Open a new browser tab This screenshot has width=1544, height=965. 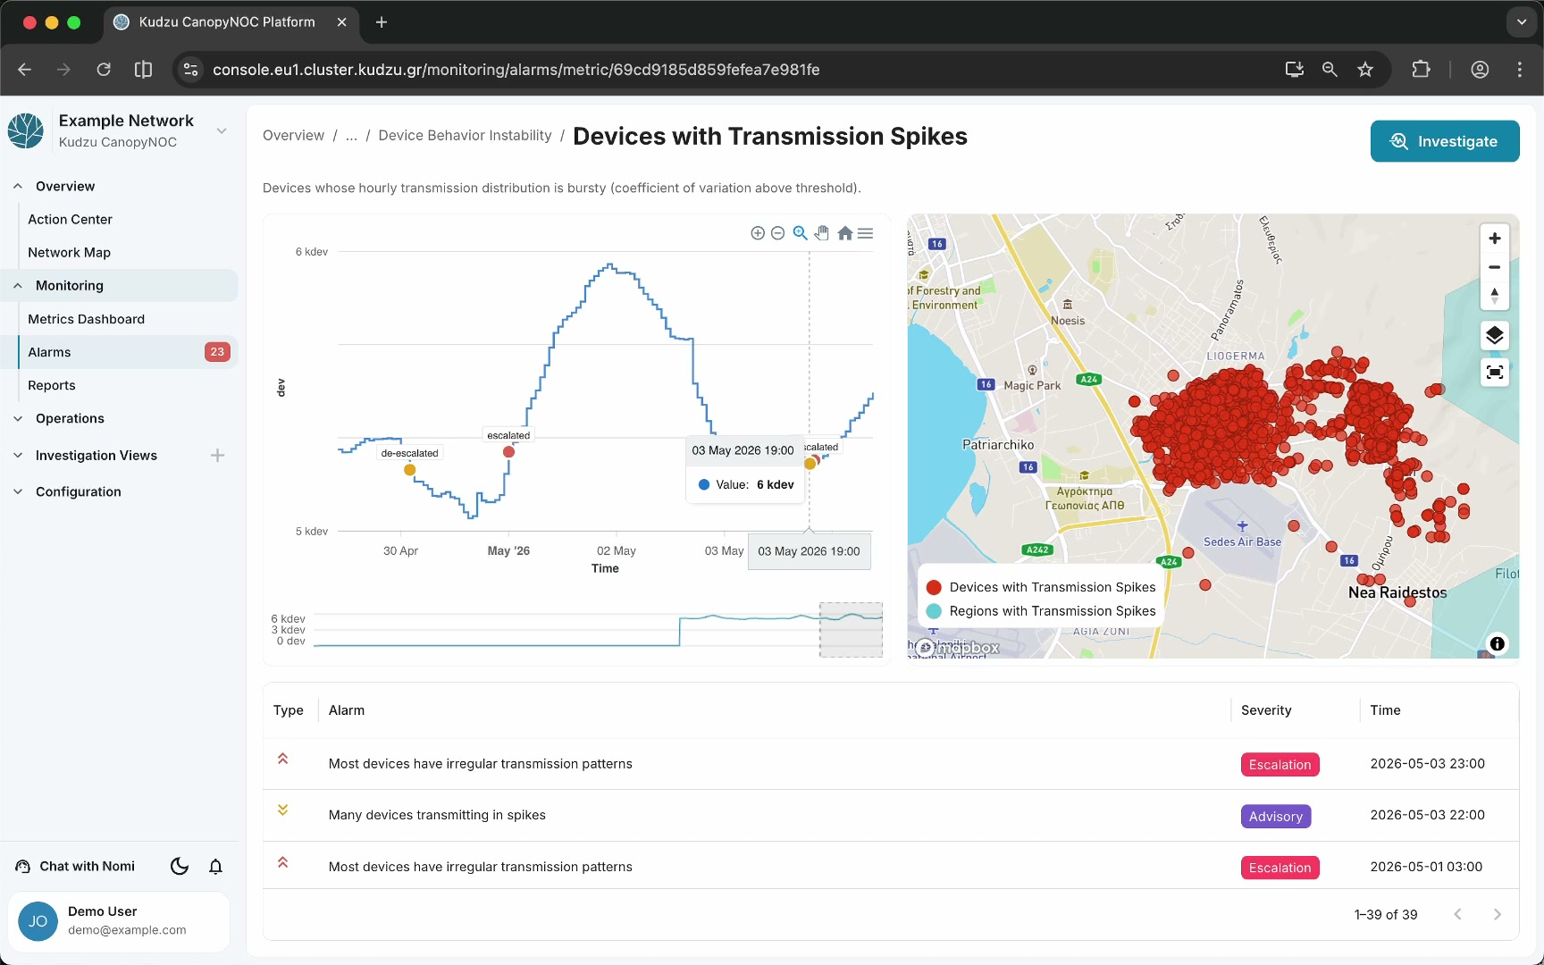[x=382, y=22]
